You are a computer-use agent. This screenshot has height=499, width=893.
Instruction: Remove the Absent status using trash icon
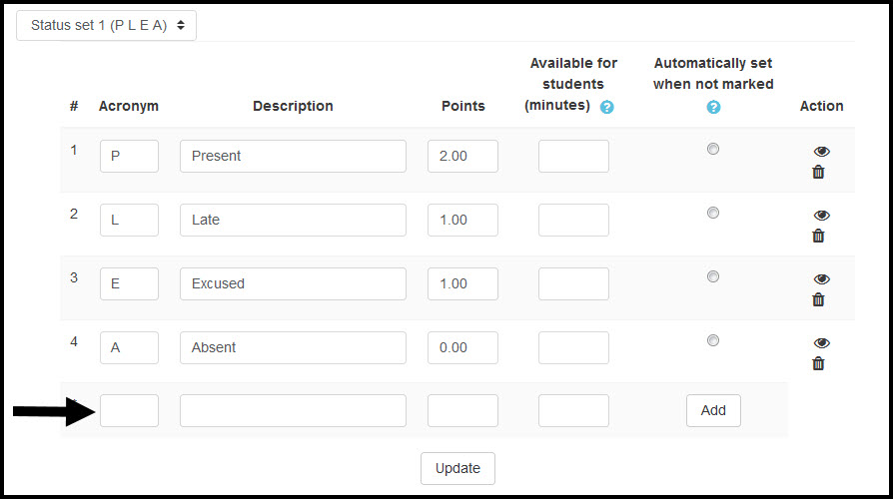coord(818,363)
